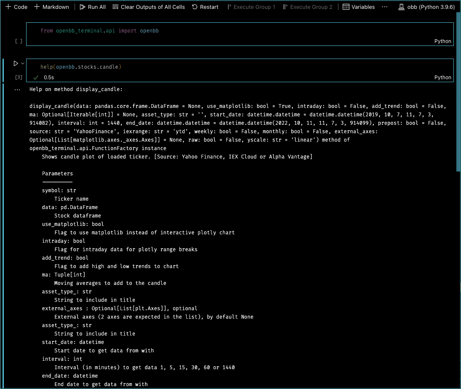Click Run All in the notebook toolbar

93,7
